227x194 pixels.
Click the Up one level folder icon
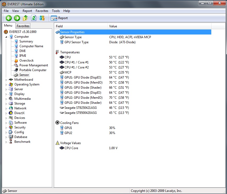25,18
